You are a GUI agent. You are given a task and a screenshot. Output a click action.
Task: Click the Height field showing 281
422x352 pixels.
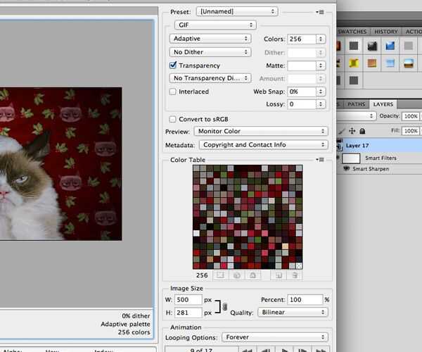pos(188,313)
